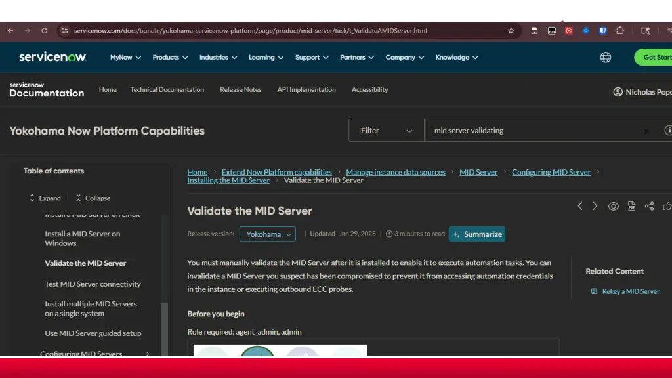Select Validate the MID Server in contents
Screen dimensions: 672x378
coord(85,263)
